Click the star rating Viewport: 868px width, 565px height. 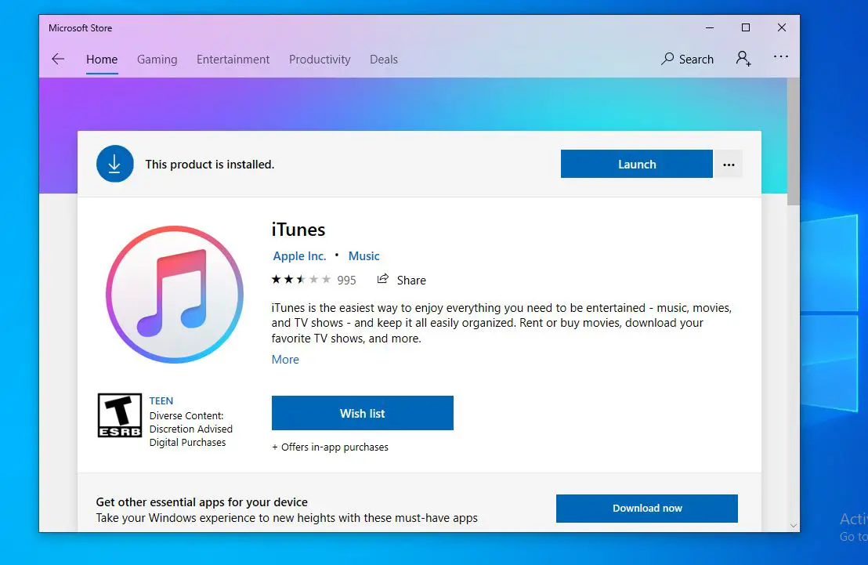(x=301, y=280)
